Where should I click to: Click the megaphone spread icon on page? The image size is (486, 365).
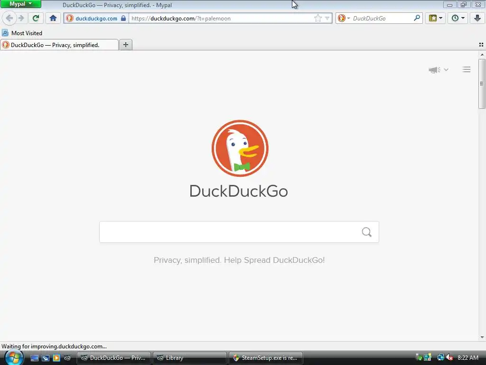(x=435, y=69)
